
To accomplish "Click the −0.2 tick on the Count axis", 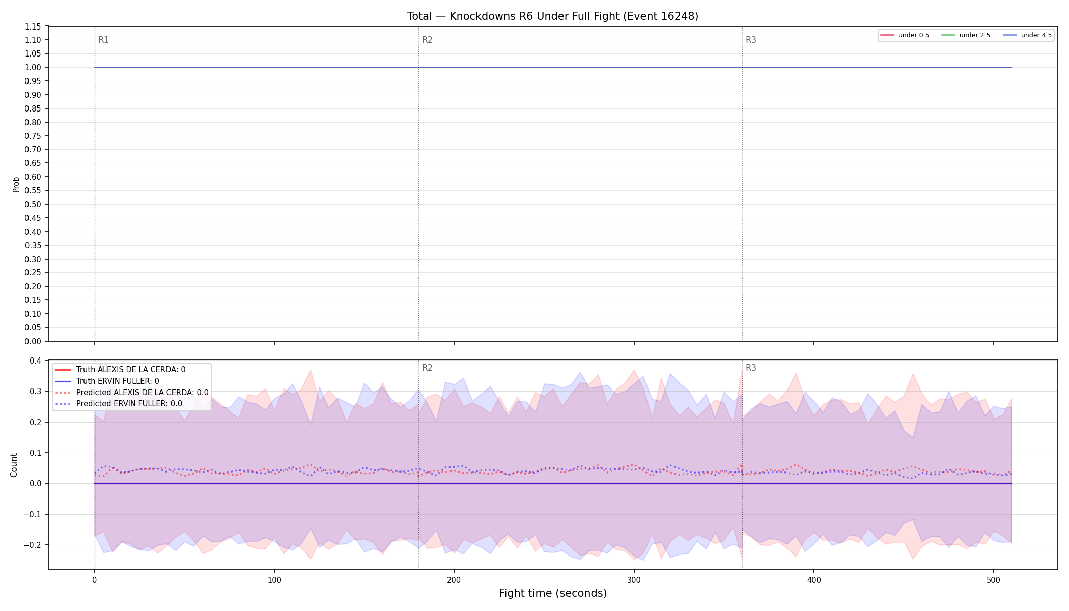I will [32, 545].
